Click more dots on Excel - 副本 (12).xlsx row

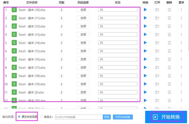click(181, 26)
